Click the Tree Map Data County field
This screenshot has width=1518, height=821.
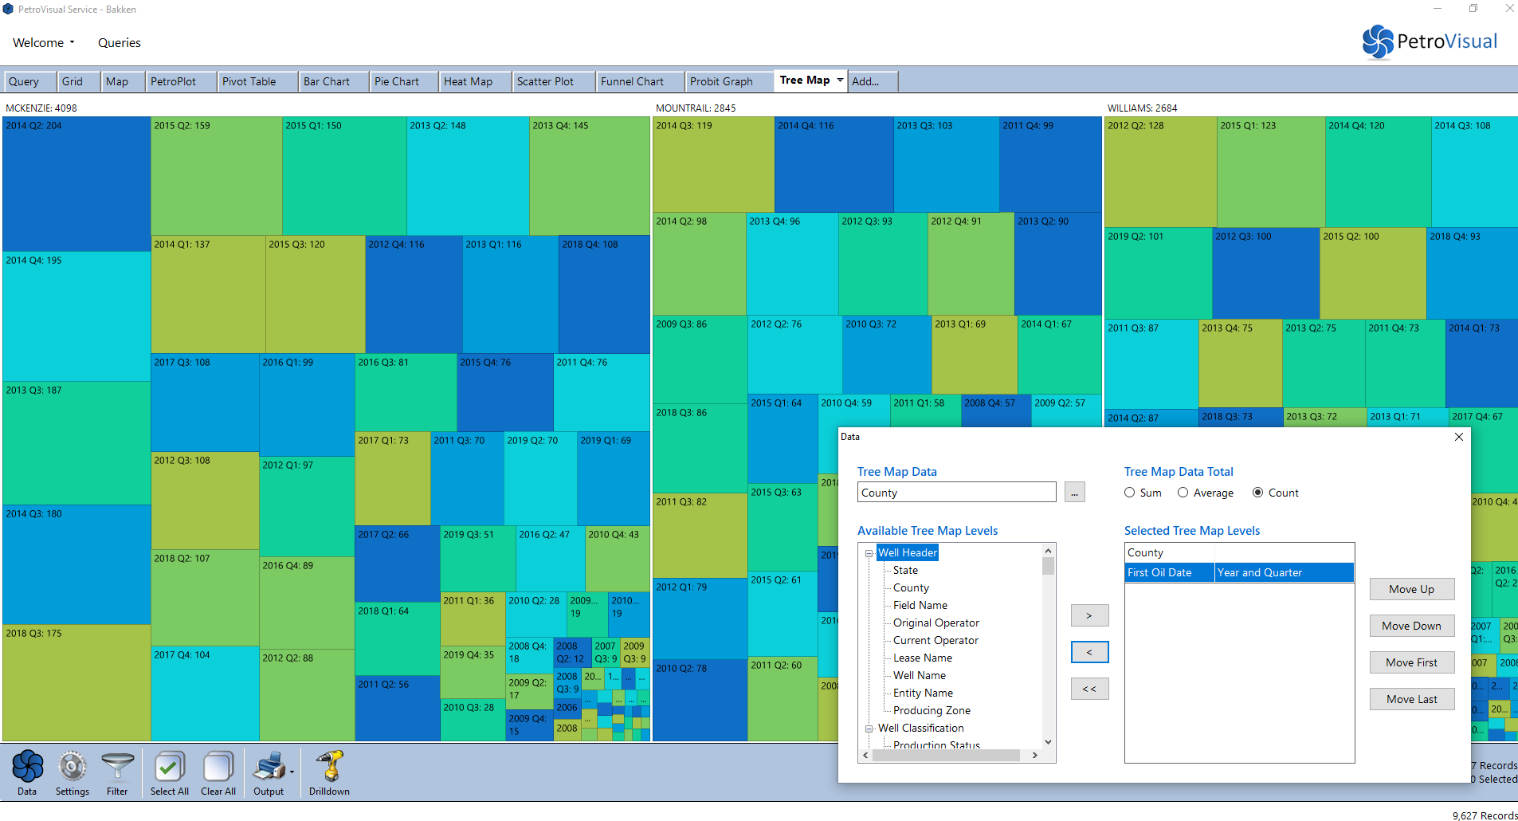956,493
